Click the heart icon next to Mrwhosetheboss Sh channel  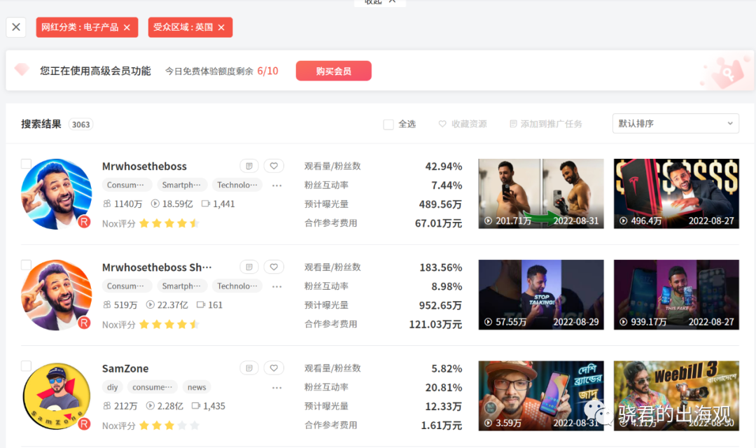(274, 267)
